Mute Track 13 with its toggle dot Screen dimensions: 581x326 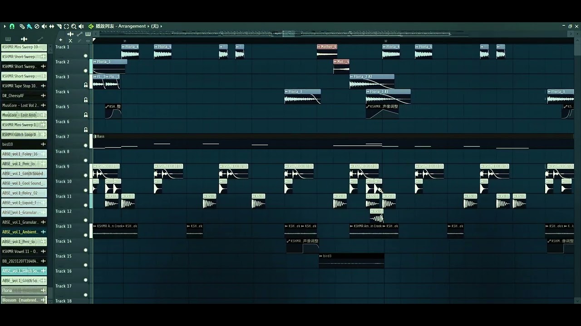pyautogui.click(x=85, y=235)
